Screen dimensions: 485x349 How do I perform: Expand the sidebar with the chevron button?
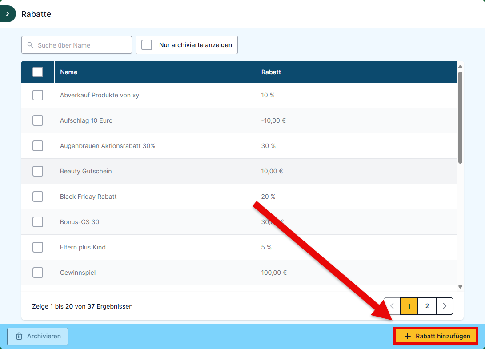[x=8, y=14]
